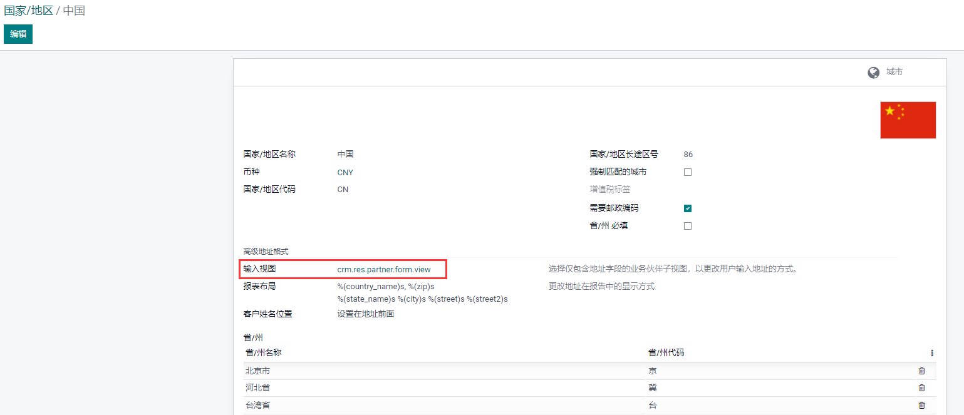Open the CNY currency link
This screenshot has width=964, height=415.
click(345, 172)
